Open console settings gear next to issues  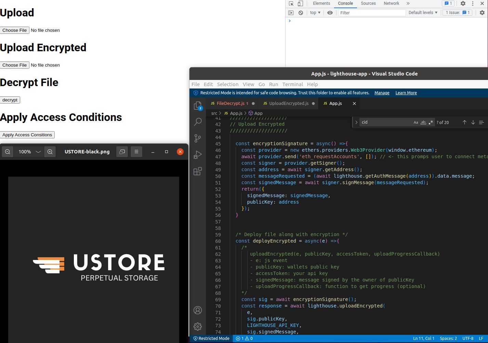point(482,13)
